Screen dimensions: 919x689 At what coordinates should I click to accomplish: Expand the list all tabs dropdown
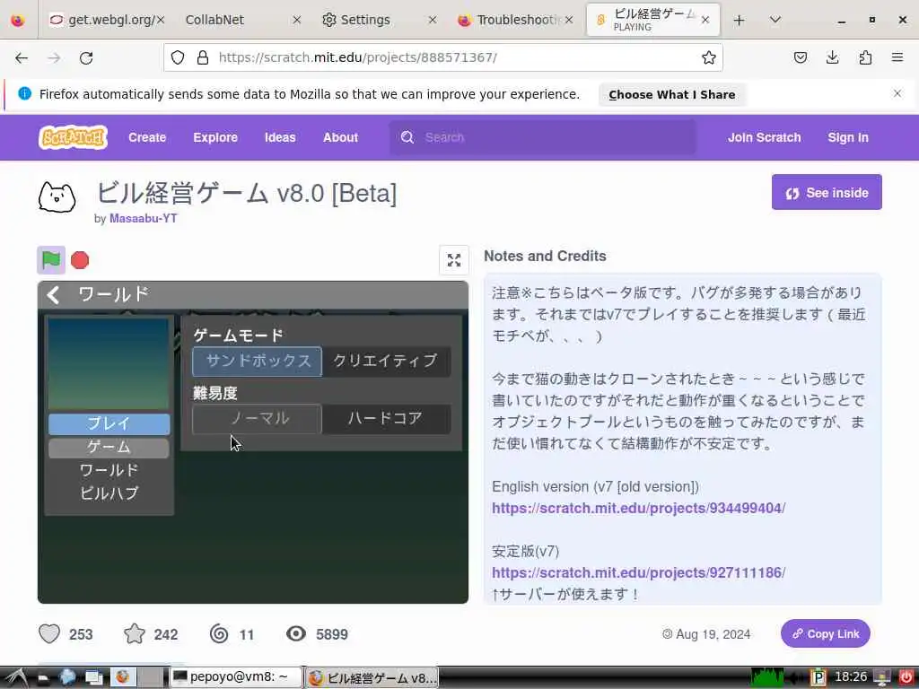tap(775, 20)
